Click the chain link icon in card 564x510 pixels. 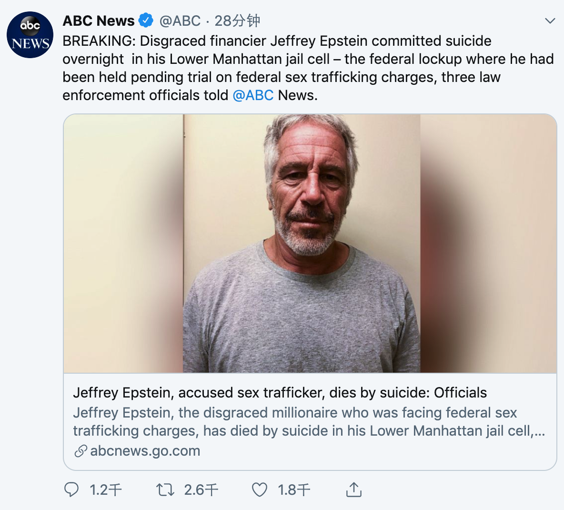pos(81,451)
